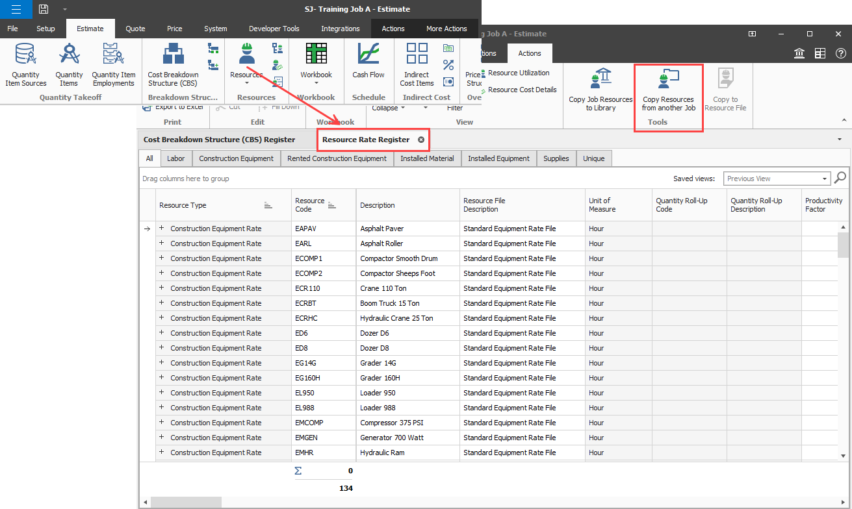Image resolution: width=852 pixels, height=509 pixels.
Task: Close the Resource Rate Register tab
Action: pyautogui.click(x=421, y=140)
